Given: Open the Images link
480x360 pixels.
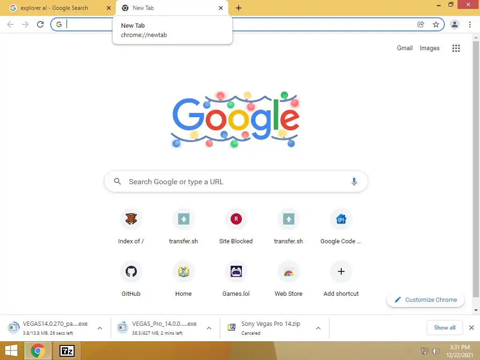Looking at the screenshot, I should 429,48.
